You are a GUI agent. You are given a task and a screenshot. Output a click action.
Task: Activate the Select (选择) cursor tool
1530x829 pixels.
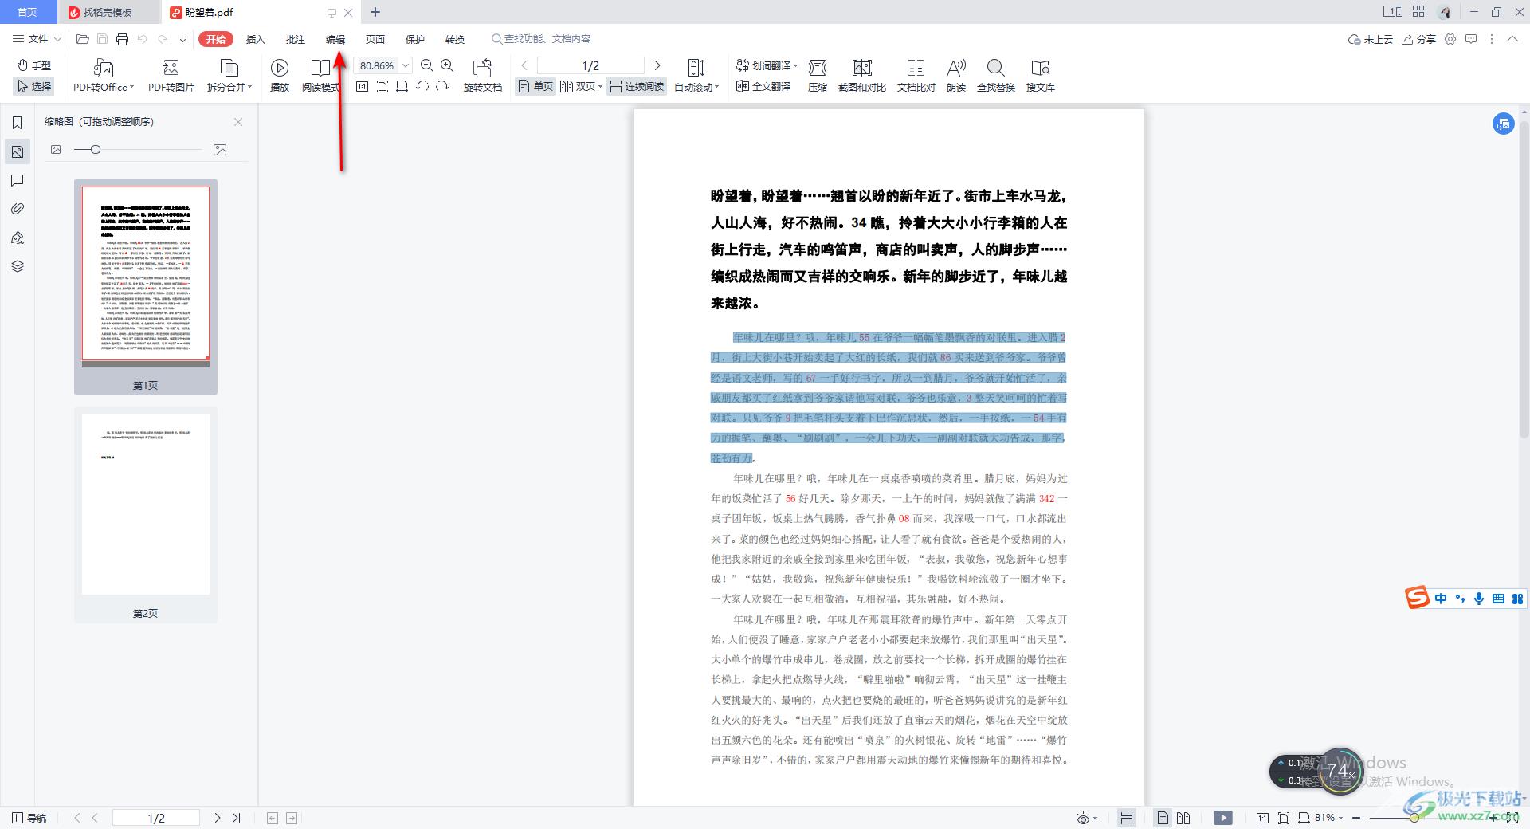(33, 86)
